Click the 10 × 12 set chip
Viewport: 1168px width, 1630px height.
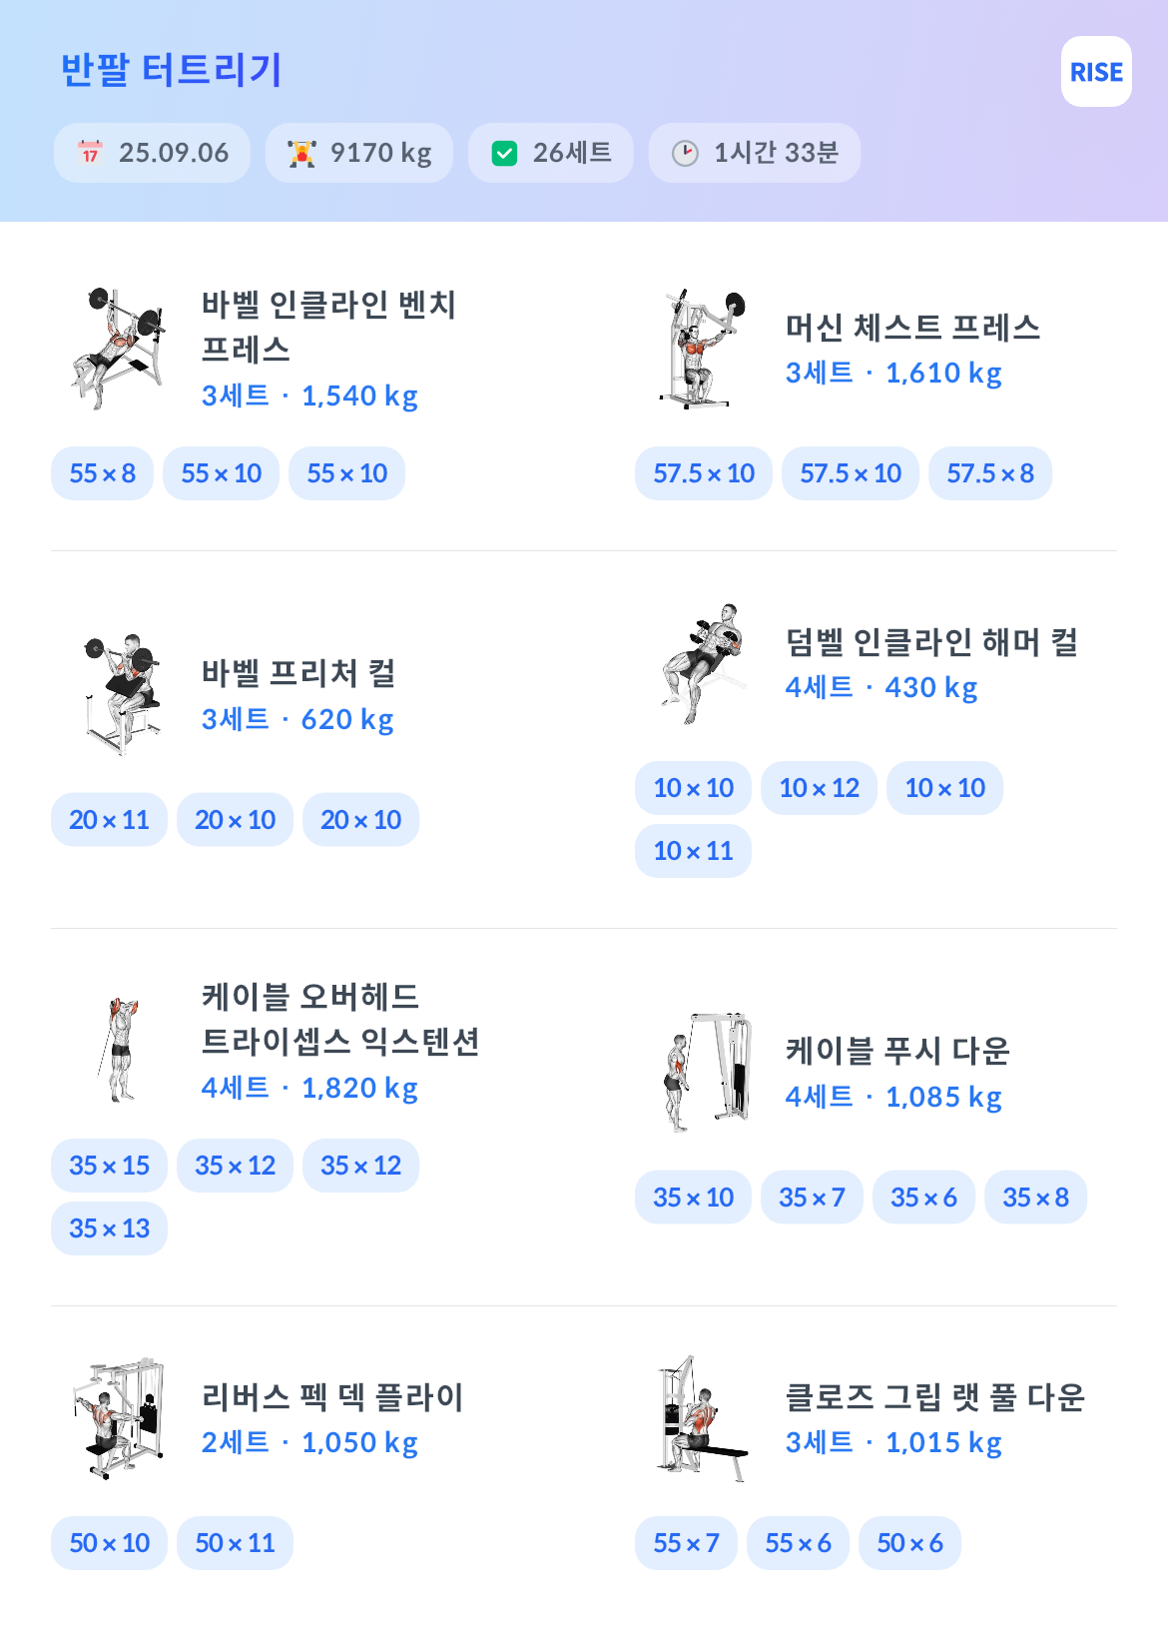(819, 788)
